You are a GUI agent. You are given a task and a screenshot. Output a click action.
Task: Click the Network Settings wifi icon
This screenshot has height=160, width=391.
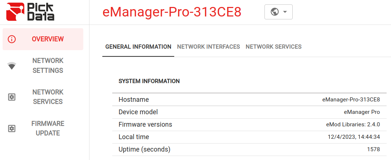click(12, 66)
